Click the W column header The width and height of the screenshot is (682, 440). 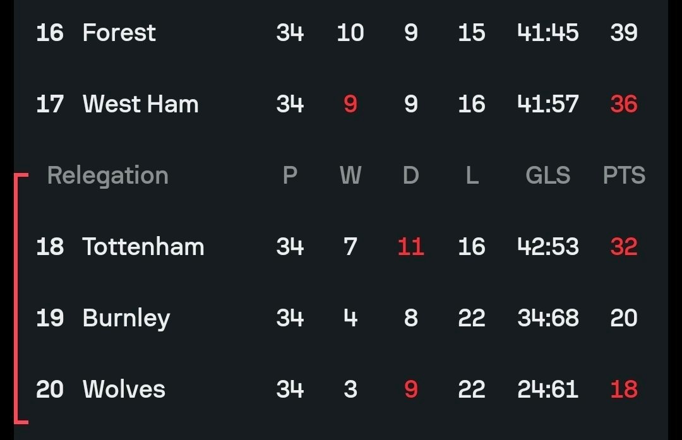[350, 175]
